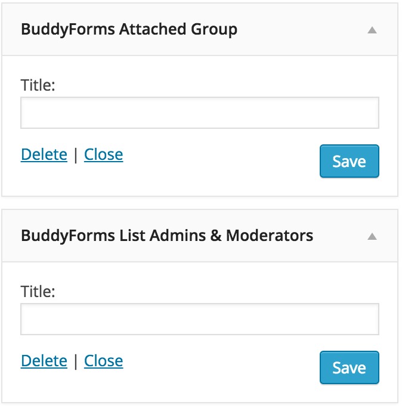The image size is (402, 408).
Task: Select the lower blue Save button
Action: (350, 367)
